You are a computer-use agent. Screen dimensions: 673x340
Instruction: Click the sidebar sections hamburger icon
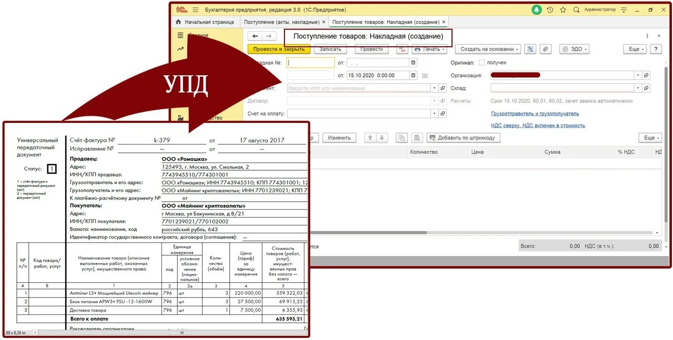pyautogui.click(x=180, y=35)
